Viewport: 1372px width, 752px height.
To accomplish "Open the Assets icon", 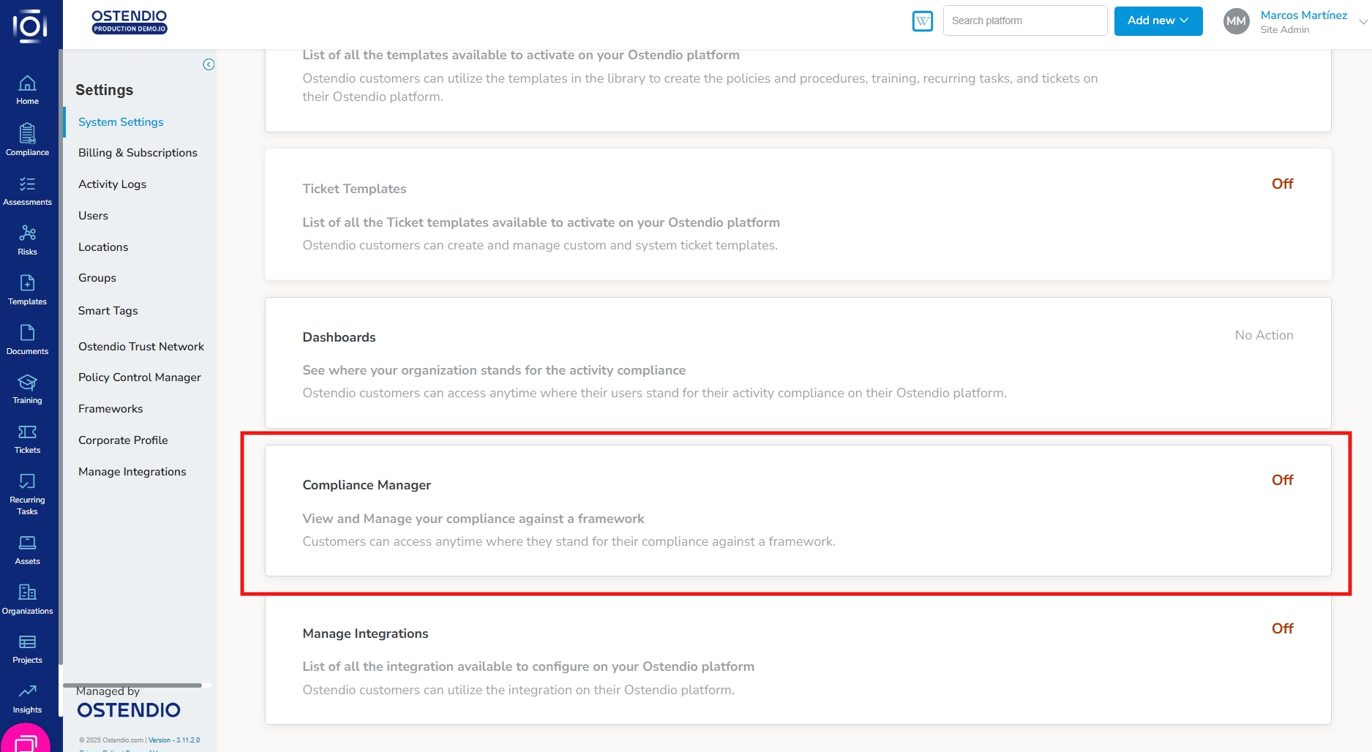I will (27, 549).
